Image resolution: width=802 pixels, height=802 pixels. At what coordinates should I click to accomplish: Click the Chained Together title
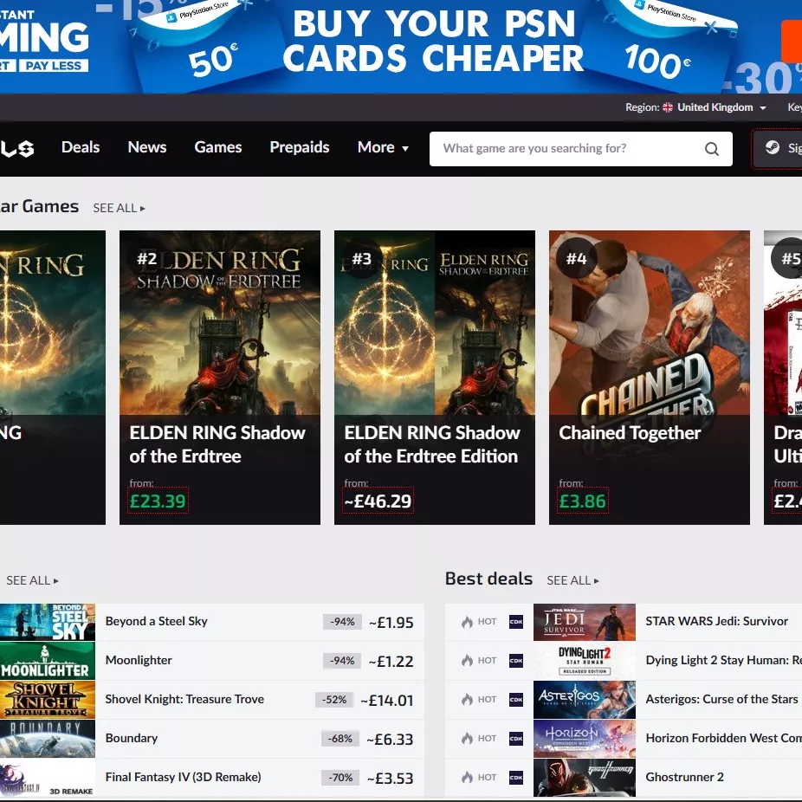coord(630,433)
